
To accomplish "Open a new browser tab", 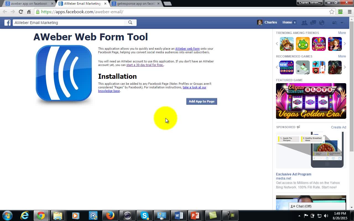I will (x=168, y=4).
